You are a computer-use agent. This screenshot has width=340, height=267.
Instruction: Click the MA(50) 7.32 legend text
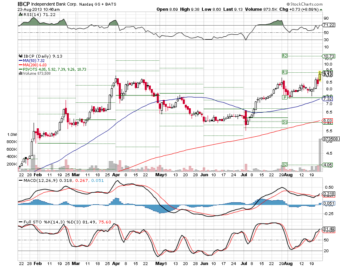tap(34, 61)
